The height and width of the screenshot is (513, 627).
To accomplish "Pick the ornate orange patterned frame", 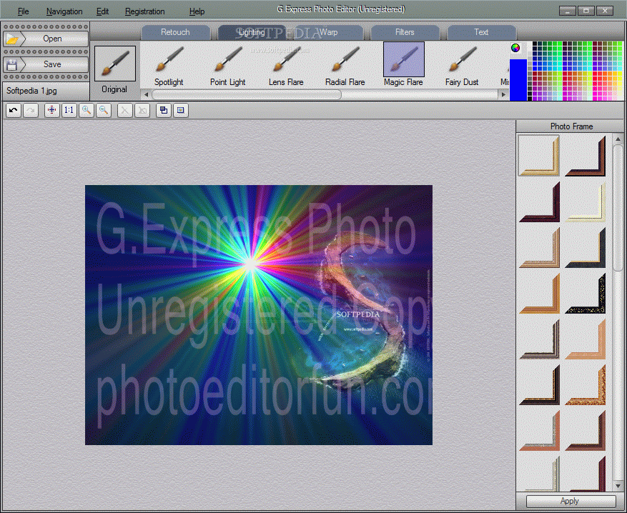I will pyautogui.click(x=586, y=384).
